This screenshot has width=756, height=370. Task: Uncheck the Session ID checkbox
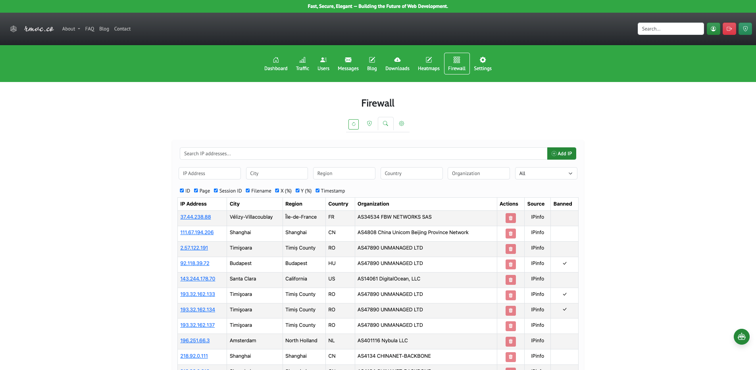click(x=216, y=191)
